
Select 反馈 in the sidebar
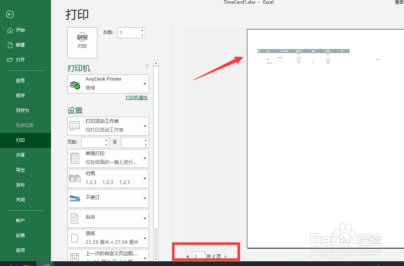click(26, 235)
